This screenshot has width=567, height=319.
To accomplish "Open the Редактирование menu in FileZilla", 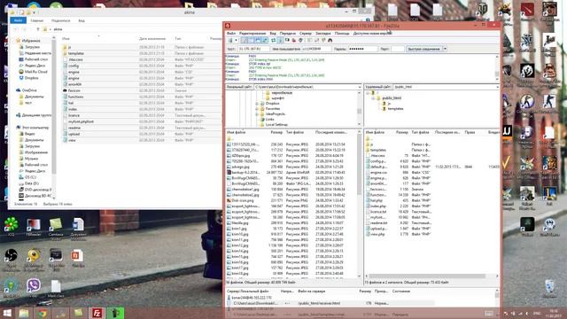I will point(252,34).
